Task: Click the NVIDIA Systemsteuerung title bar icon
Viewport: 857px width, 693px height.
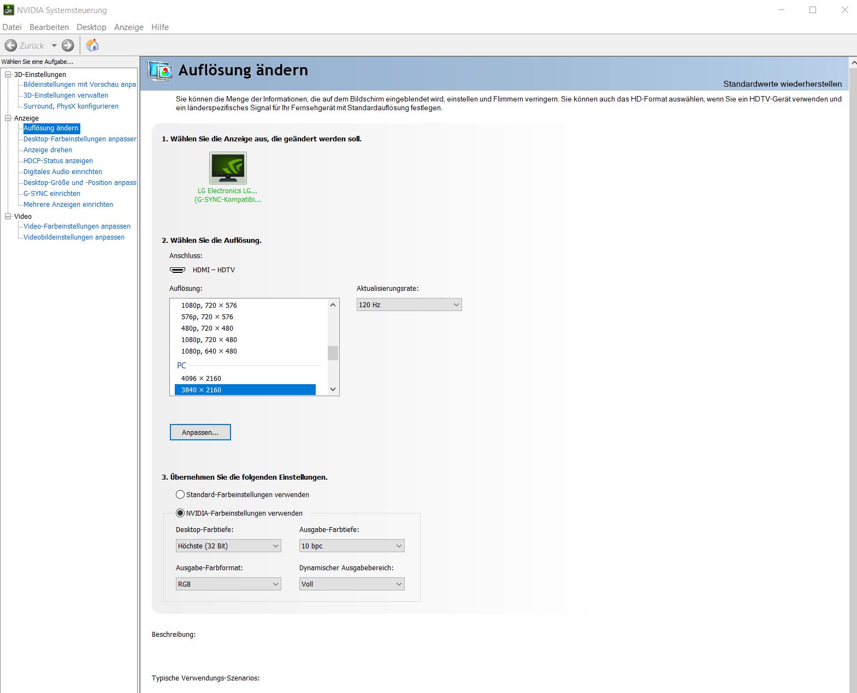Action: pyautogui.click(x=8, y=10)
